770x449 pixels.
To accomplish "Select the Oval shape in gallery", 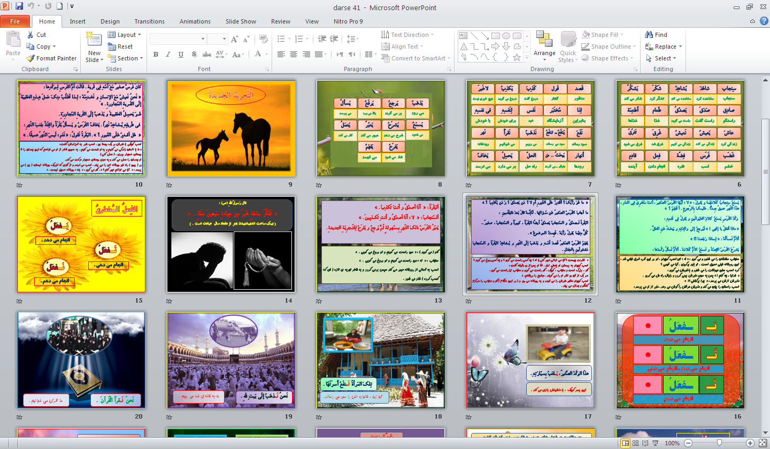I will tap(506, 36).
